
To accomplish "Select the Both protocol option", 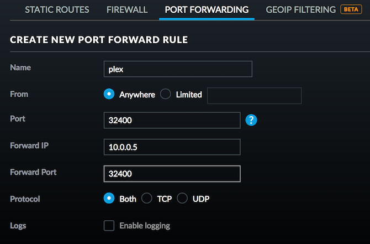I will coord(109,199).
